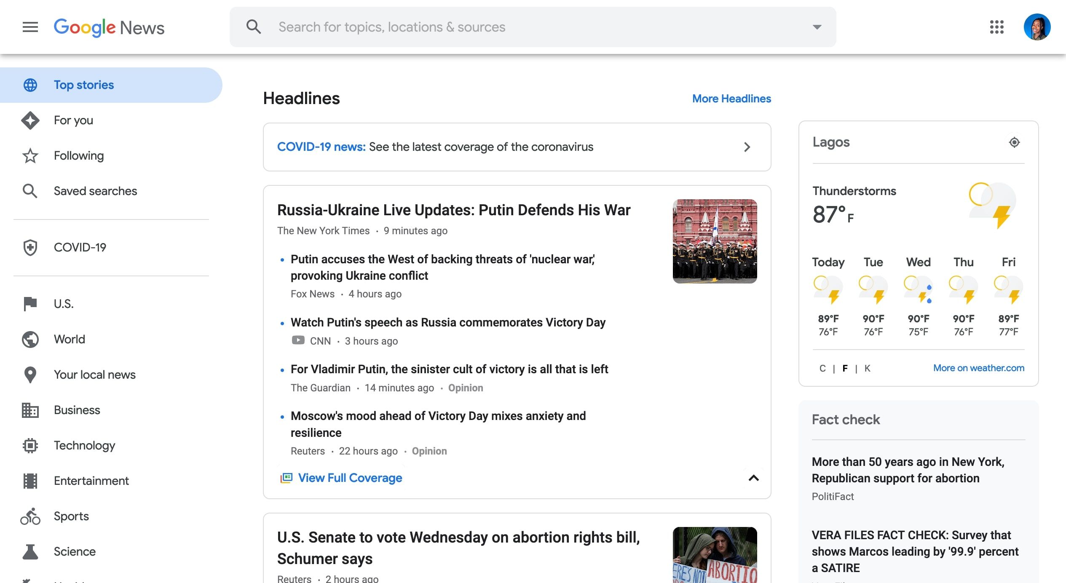Click the Following star icon
The height and width of the screenshot is (583, 1066).
pyautogui.click(x=30, y=155)
